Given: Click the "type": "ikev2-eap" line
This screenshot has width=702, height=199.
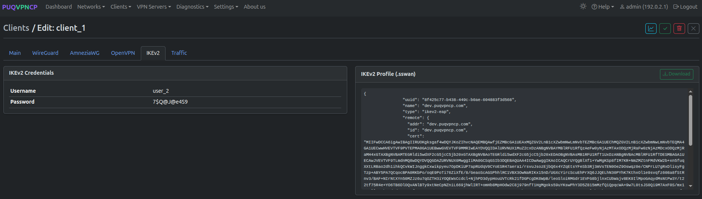Looking at the screenshot, I should click(x=426, y=112).
